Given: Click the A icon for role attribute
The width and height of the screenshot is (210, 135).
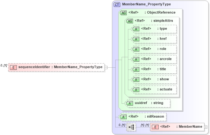Looking at the screenshot, I should (136, 49).
